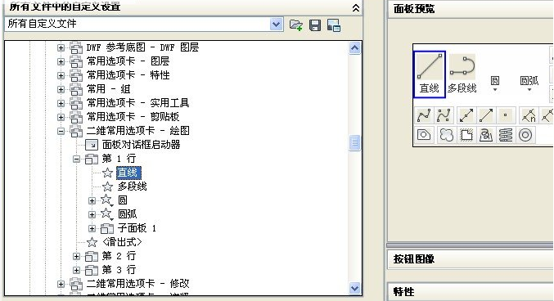Select the highlighted 直线 tree item
This screenshot has width=554, height=301.
129,173
